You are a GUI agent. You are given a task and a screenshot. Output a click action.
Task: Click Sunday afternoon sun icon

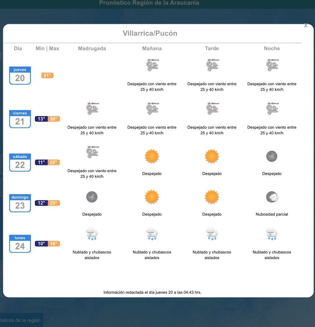(x=212, y=197)
